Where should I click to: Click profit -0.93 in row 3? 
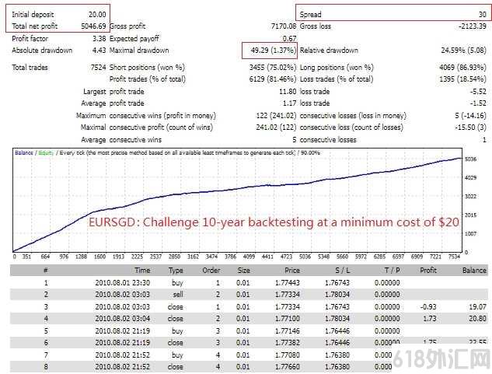[428, 307]
